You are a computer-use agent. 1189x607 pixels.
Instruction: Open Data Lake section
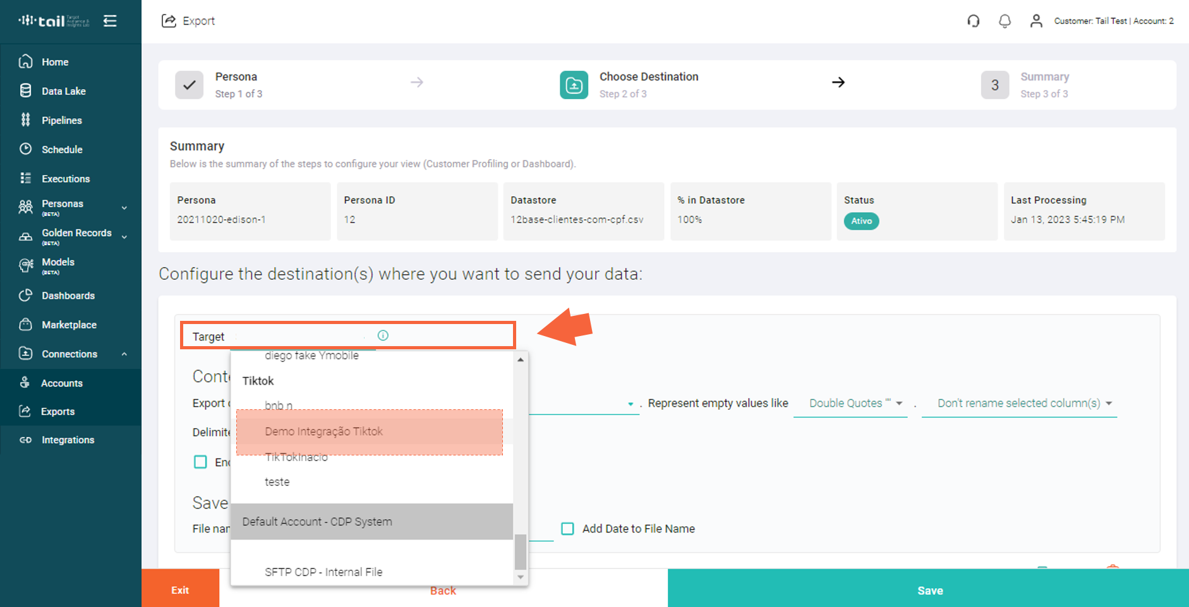[x=64, y=91]
